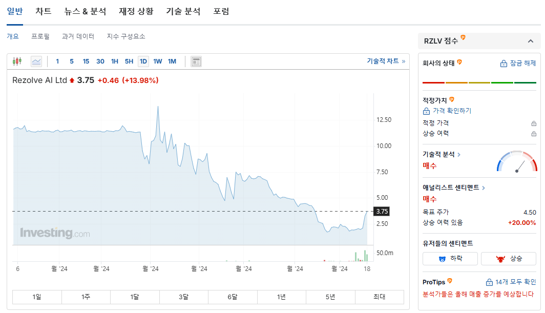The image size is (545, 313).
Task: Open the news table icon in chart toolbar
Action: (196, 61)
